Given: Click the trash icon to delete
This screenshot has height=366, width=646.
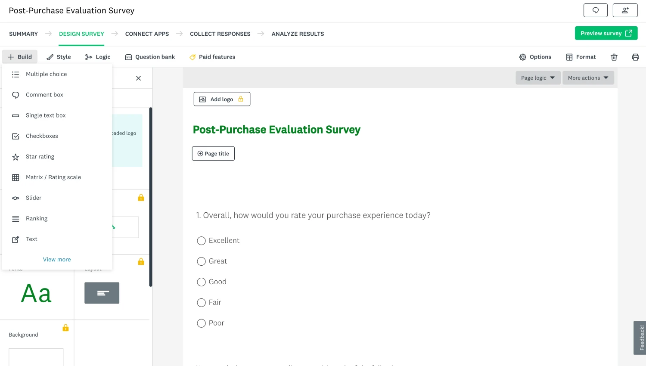Looking at the screenshot, I should [x=614, y=57].
